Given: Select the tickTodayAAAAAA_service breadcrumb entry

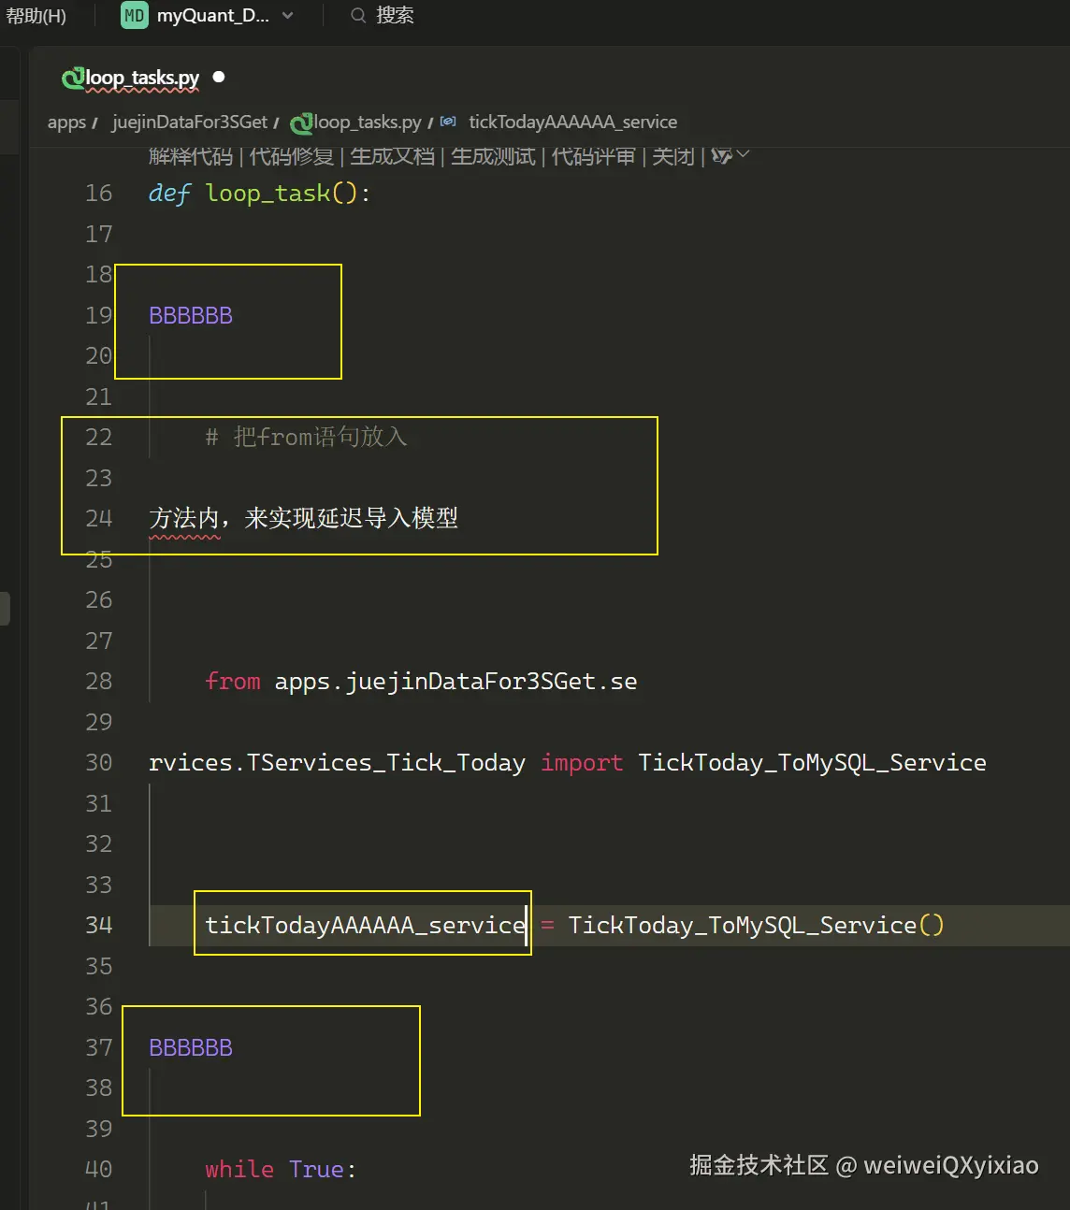Looking at the screenshot, I should tap(574, 122).
